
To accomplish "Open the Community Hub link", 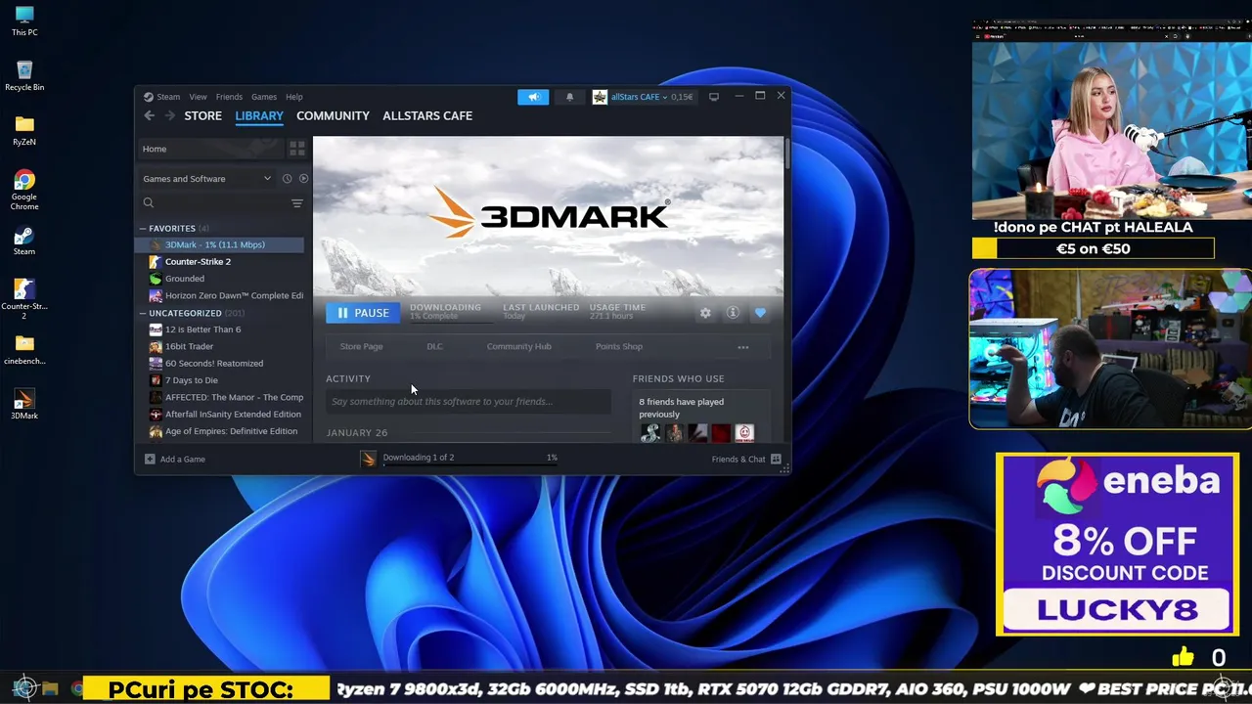I will [518, 347].
